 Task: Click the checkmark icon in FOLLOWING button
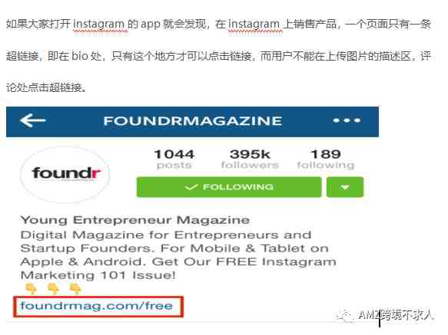click(x=191, y=187)
